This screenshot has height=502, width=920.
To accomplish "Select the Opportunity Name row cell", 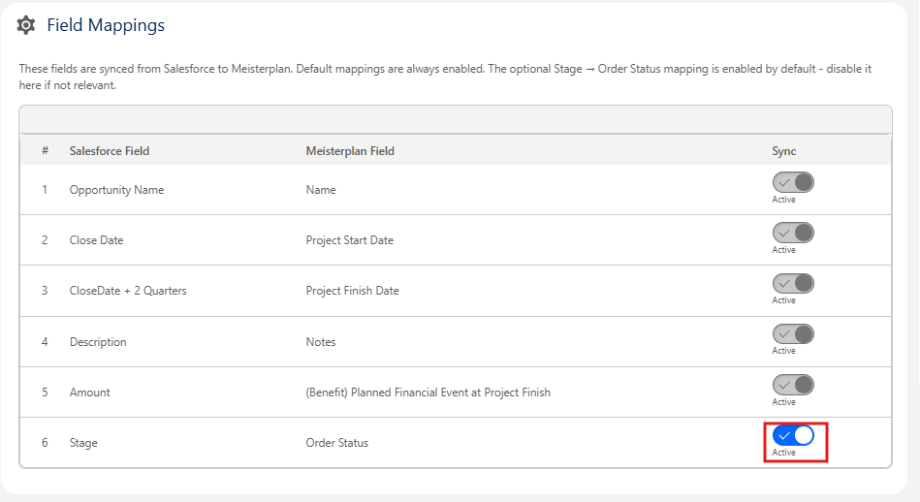I will click(x=116, y=190).
